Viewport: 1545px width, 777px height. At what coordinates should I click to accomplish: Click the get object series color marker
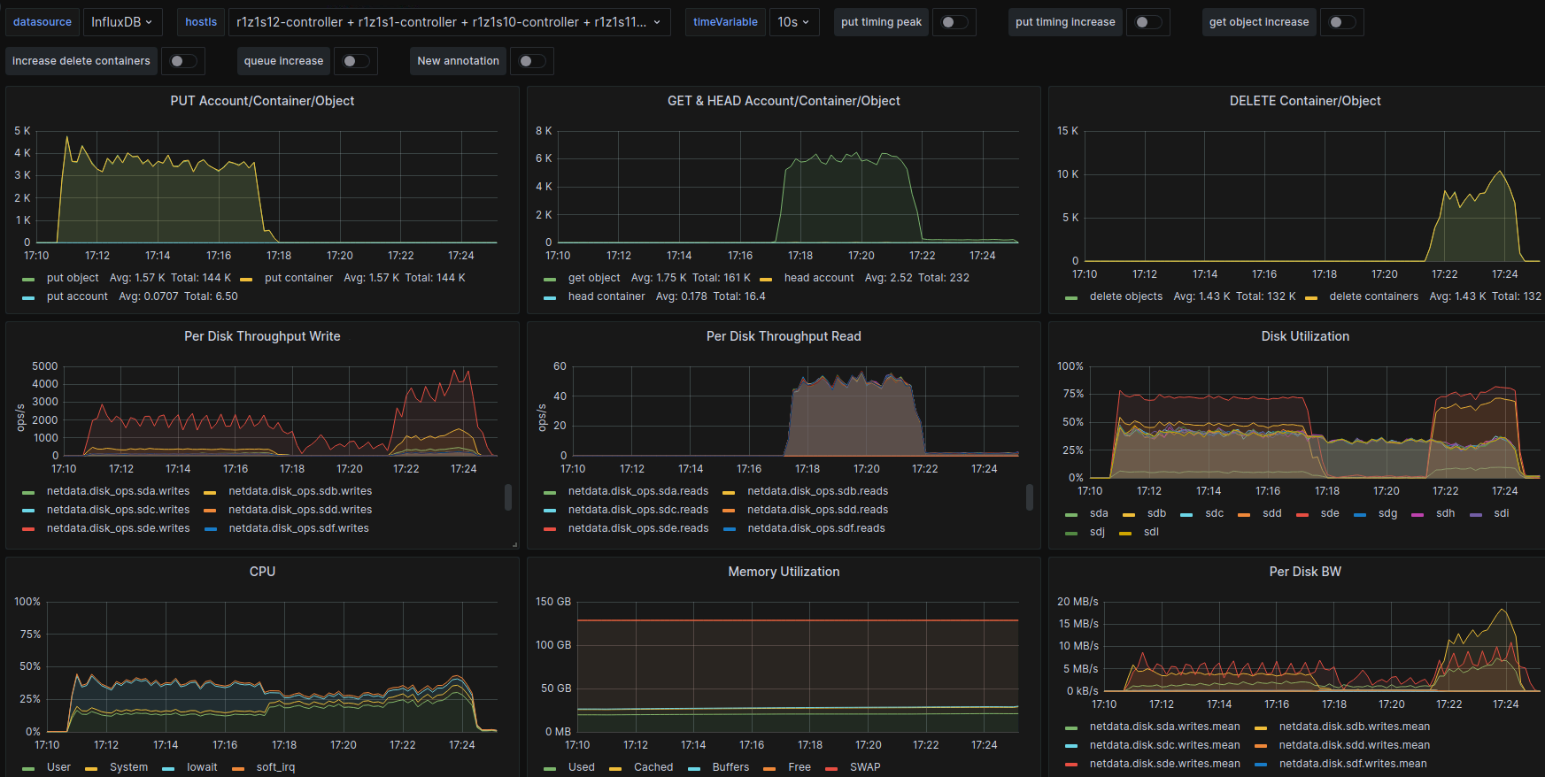[x=550, y=279]
